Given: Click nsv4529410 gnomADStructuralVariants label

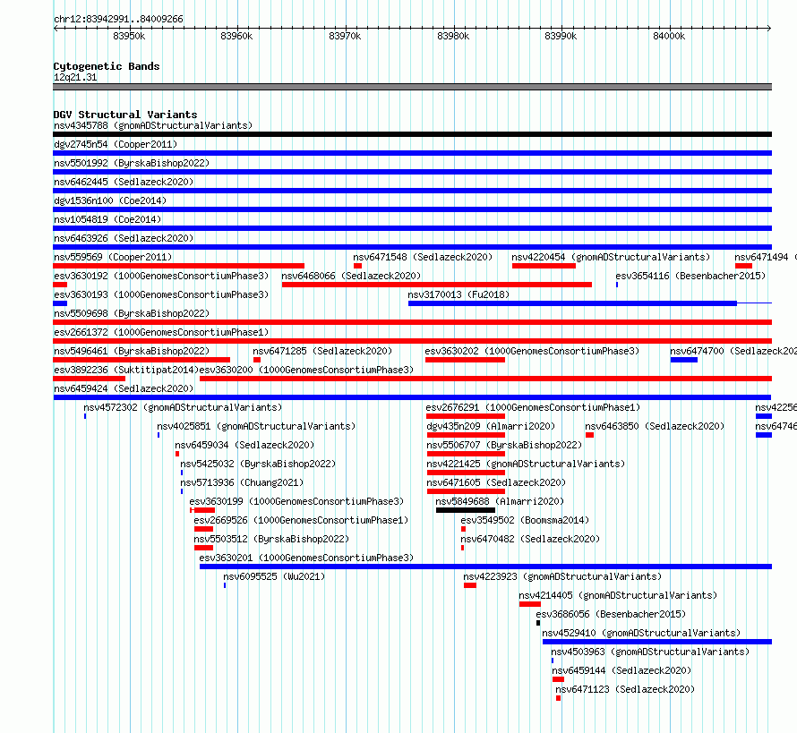Looking at the screenshot, I should [641, 633].
